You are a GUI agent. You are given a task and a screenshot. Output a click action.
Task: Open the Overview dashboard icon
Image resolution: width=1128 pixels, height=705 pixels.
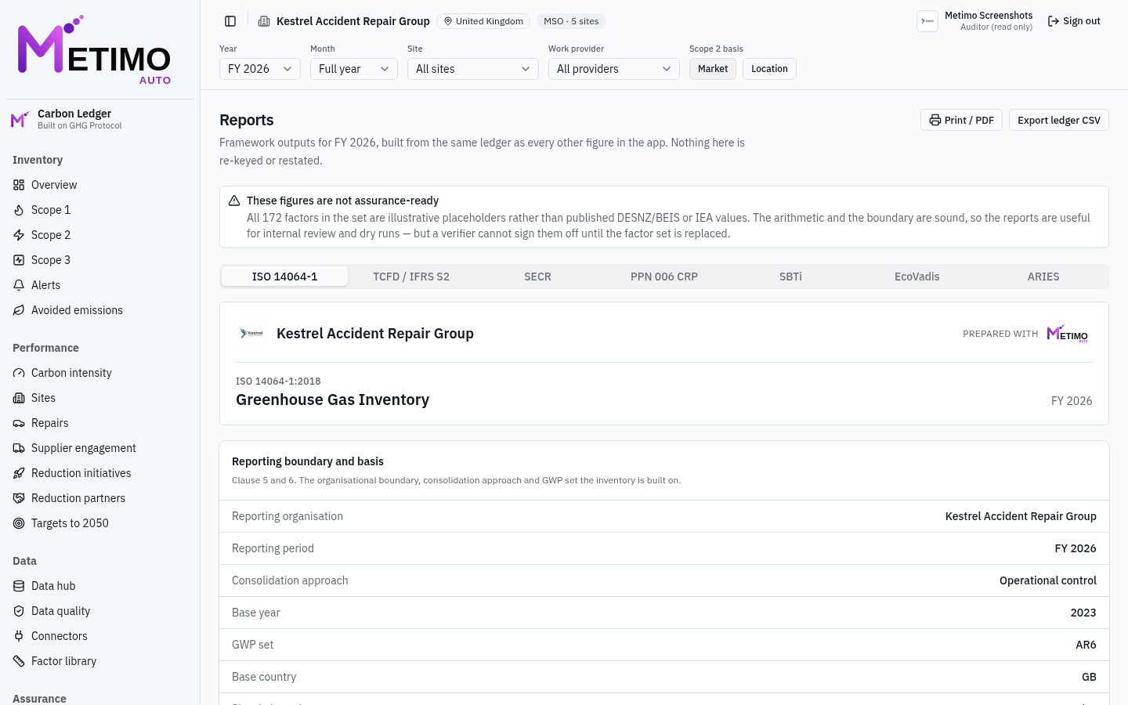click(19, 185)
